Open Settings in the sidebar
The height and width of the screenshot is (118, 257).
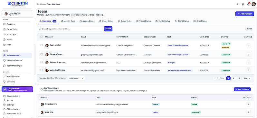coord(11,105)
